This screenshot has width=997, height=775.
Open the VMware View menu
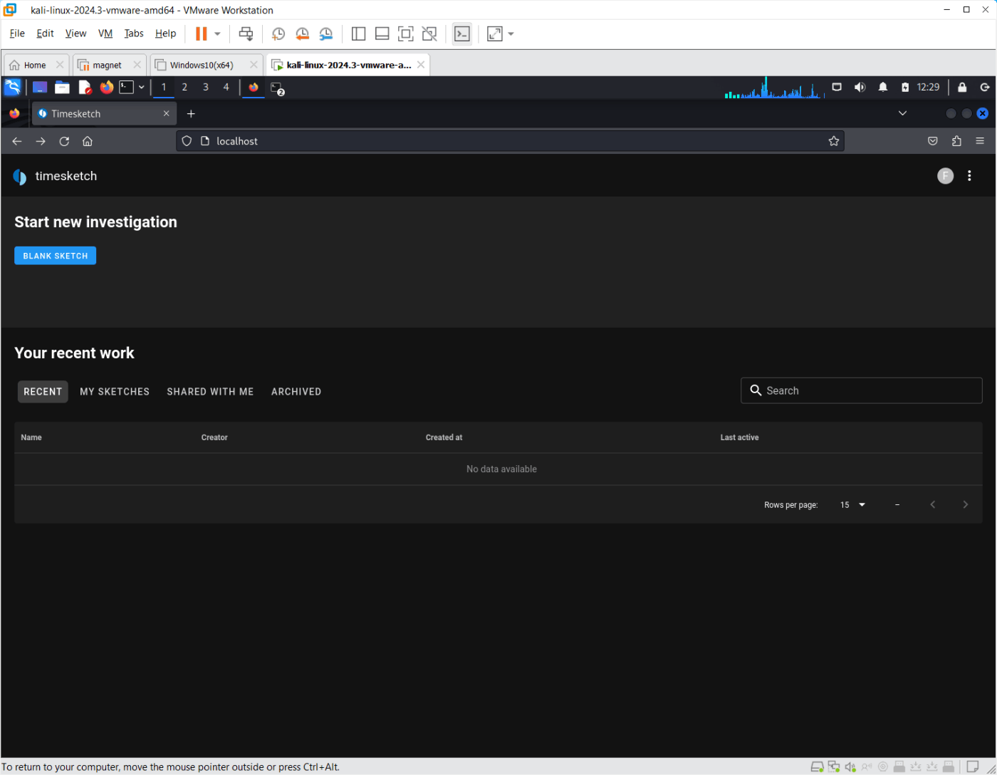coord(75,33)
